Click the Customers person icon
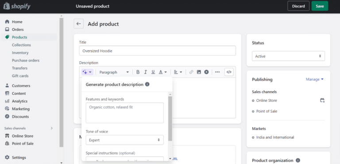This screenshot has height=164, width=340. 7,86
